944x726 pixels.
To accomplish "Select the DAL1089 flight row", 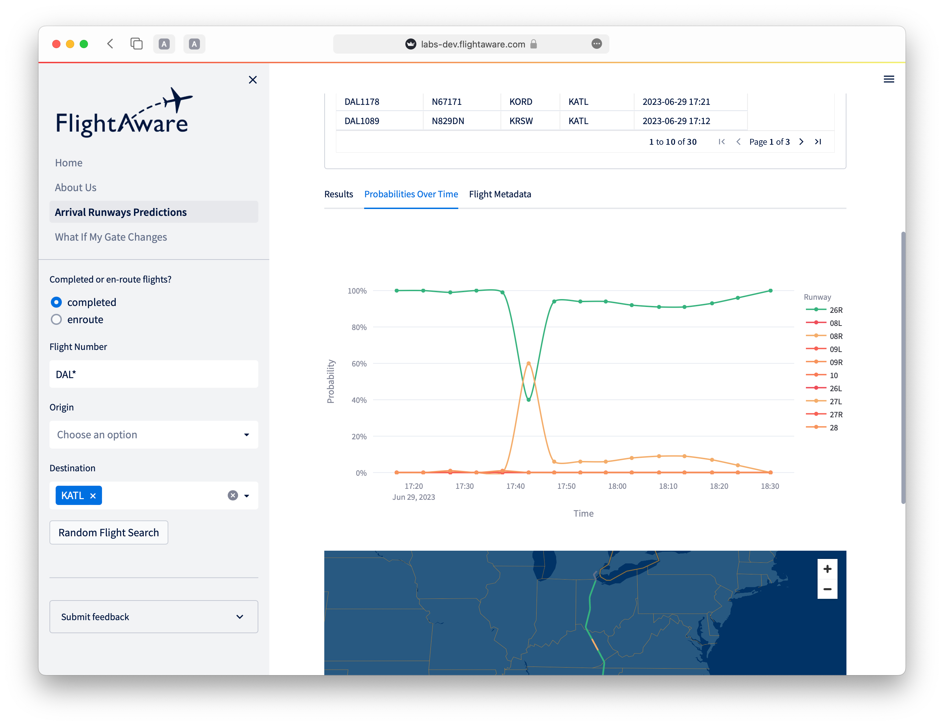I will 541,121.
